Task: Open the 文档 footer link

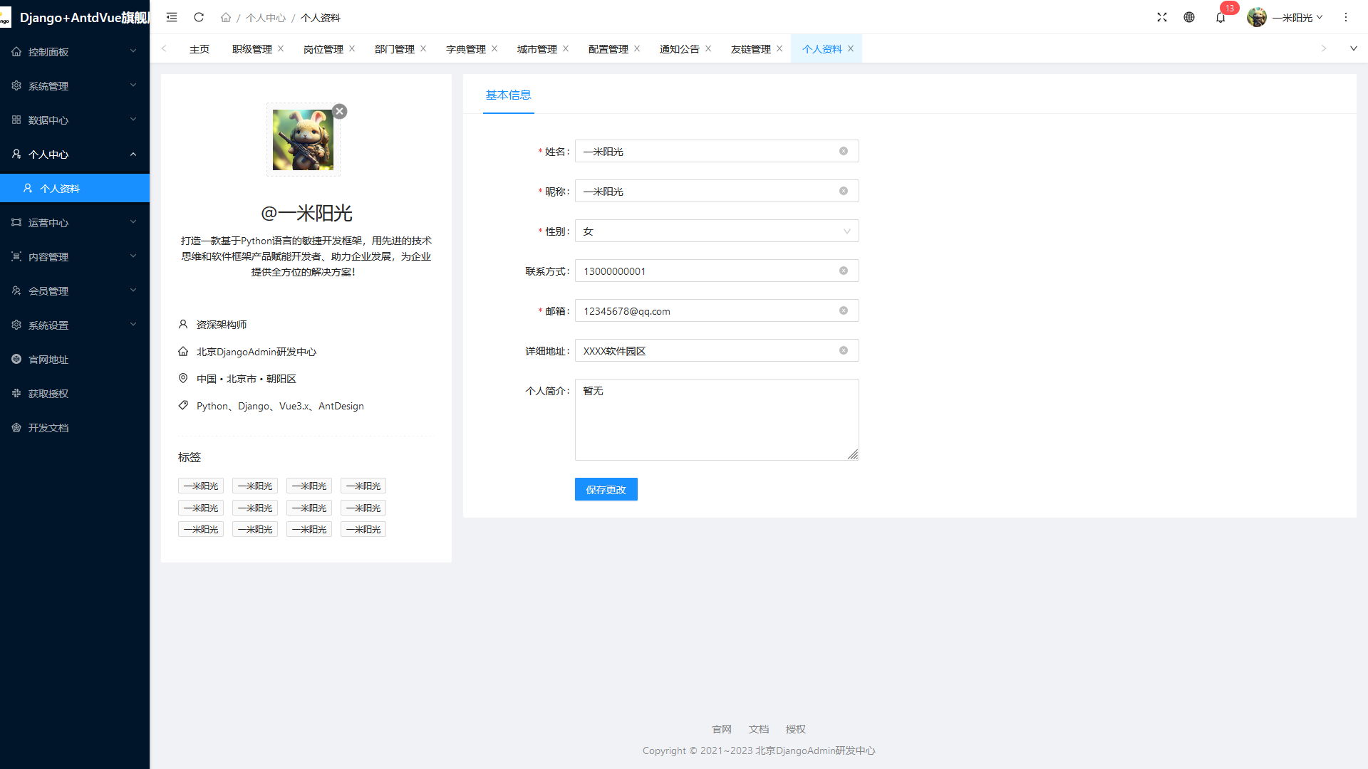Action: click(758, 728)
